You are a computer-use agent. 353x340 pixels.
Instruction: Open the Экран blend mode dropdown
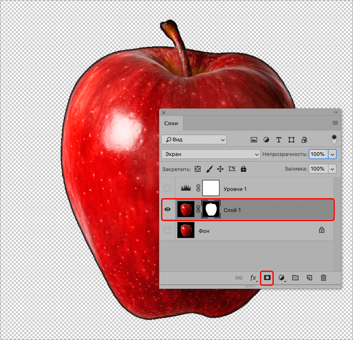click(211, 154)
